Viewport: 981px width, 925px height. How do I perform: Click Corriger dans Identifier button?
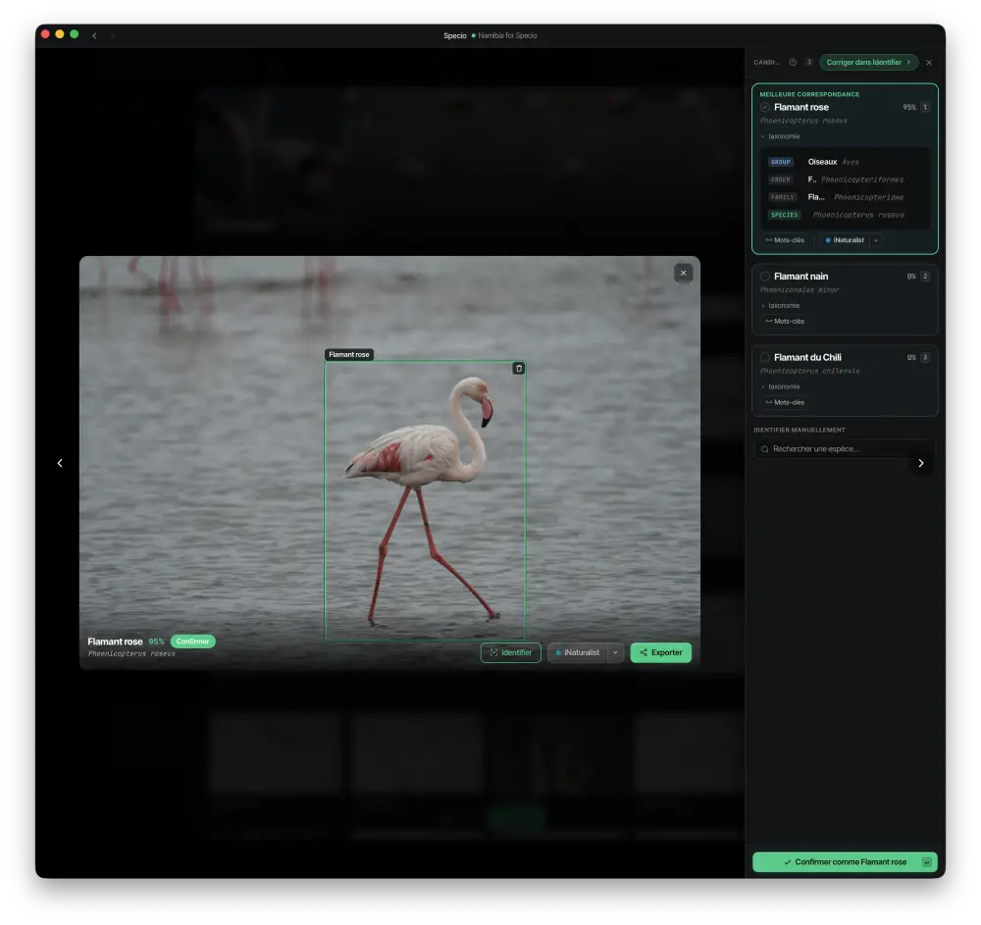[x=868, y=62]
